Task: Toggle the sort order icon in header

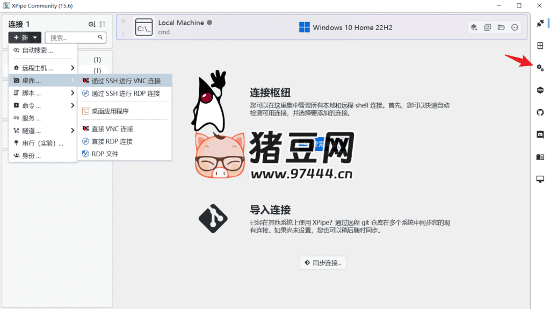Action: point(102,24)
